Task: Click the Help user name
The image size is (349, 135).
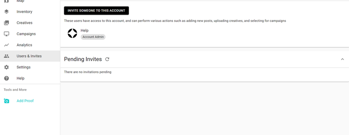Action: tap(85, 31)
